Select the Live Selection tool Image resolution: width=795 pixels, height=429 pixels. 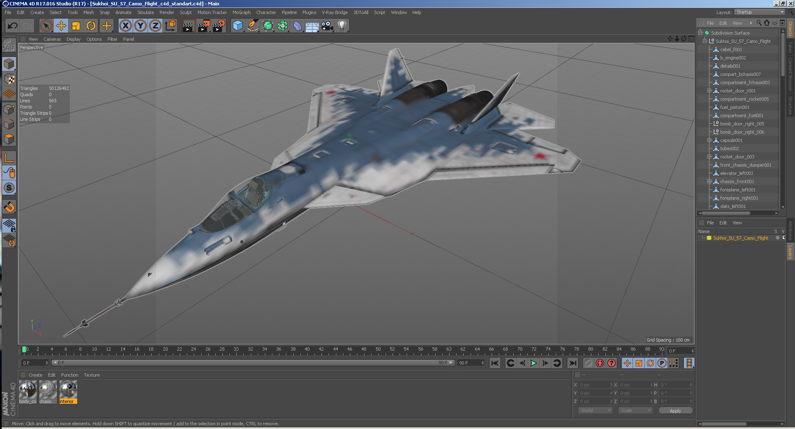(46, 26)
